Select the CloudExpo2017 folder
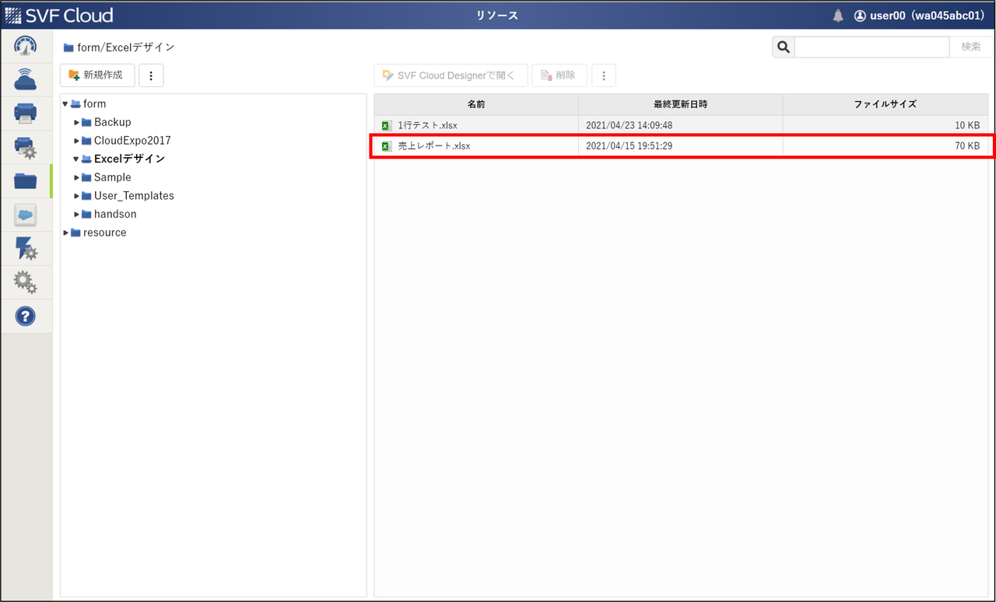996x602 pixels. click(x=132, y=141)
